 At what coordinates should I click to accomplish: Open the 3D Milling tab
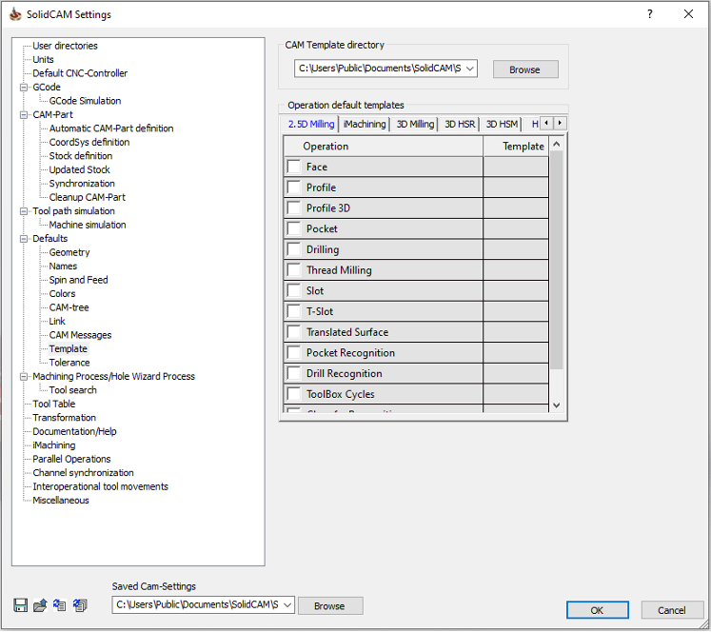click(415, 124)
